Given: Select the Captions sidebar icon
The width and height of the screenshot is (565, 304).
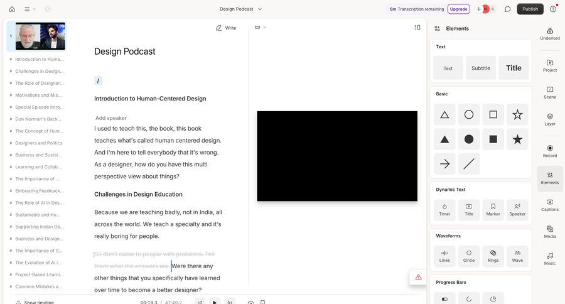Looking at the screenshot, I should [549, 205].
